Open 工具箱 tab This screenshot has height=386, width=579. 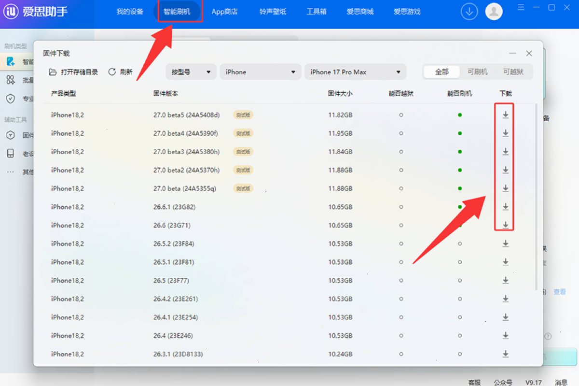pos(317,12)
